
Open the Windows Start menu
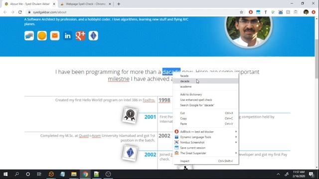(x=5, y=174)
